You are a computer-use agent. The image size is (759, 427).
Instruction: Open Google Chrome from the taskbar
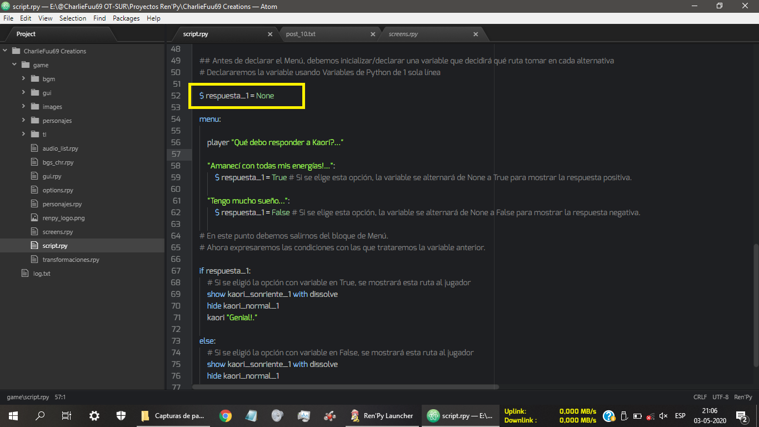click(225, 416)
